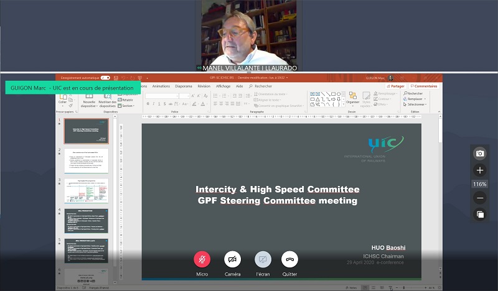Take a snapshot with the camera icon
Viewport: 498px width, 291px height.
tap(480, 154)
